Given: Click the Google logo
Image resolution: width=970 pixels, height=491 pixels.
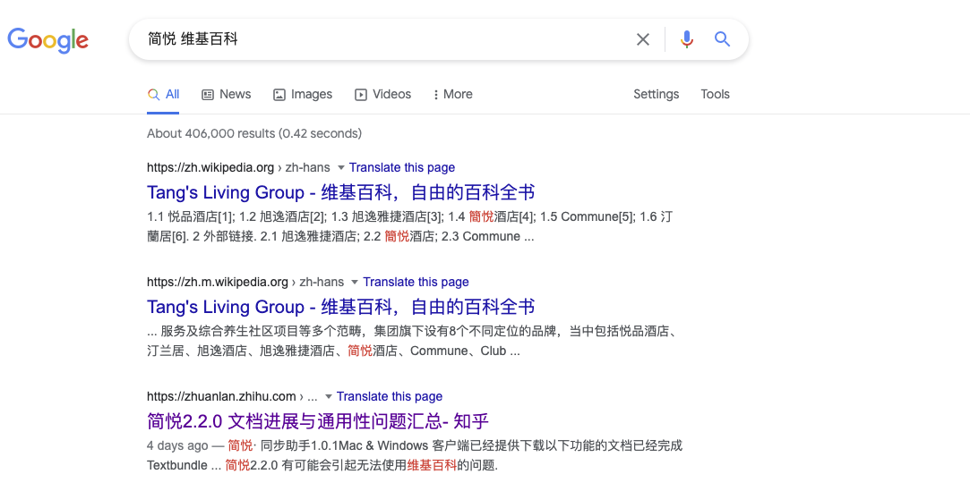Looking at the screenshot, I should pos(47,40).
